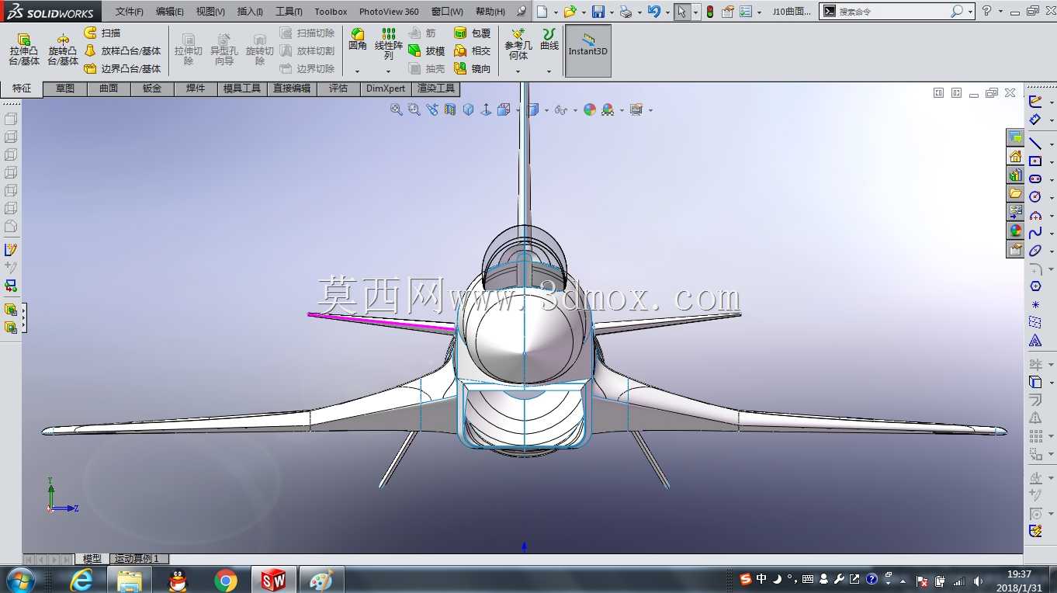Viewport: 1057px width, 593px height.
Task: Select the Slot sketch tool
Action: [1035, 179]
